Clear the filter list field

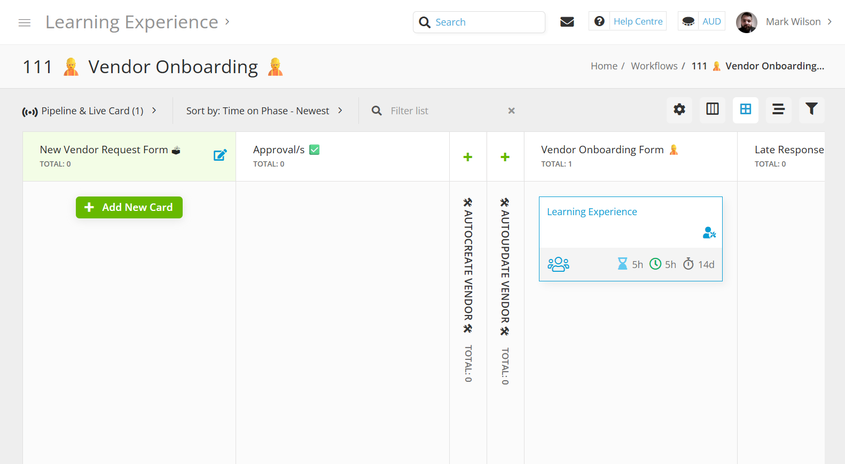click(511, 111)
